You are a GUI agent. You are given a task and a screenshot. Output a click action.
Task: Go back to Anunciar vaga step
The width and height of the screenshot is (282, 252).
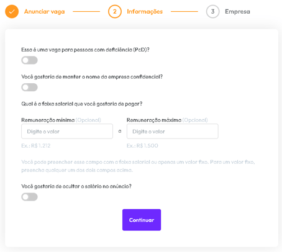44,12
